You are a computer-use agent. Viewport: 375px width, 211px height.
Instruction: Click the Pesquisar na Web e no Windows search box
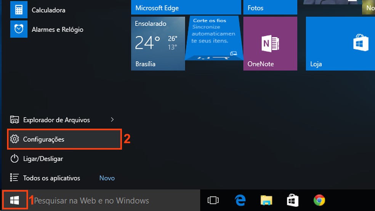(115, 200)
